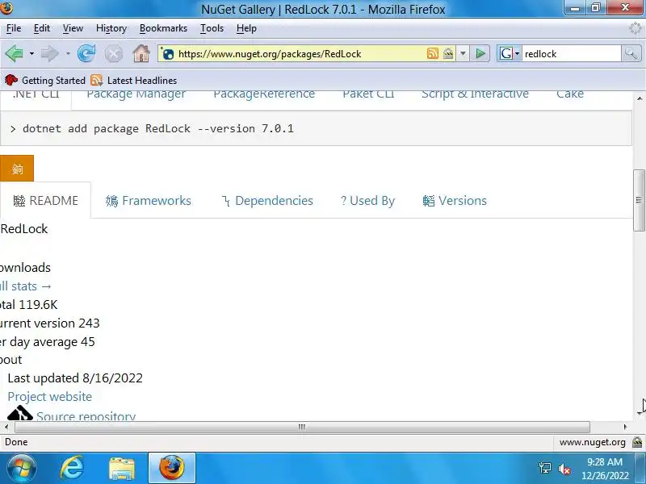The height and width of the screenshot is (484, 646).
Task: Expand the address bar URL history dropdown
Action: click(463, 53)
